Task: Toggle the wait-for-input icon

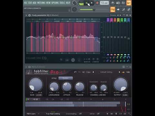Action: point(118,3)
